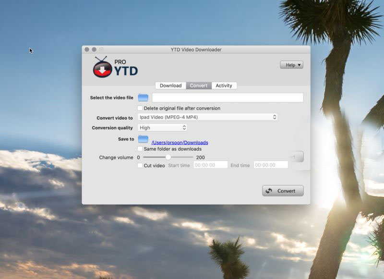Image resolution: width=384 pixels, height=279 pixels.
Task: Click the Start time field
Action: (211, 165)
